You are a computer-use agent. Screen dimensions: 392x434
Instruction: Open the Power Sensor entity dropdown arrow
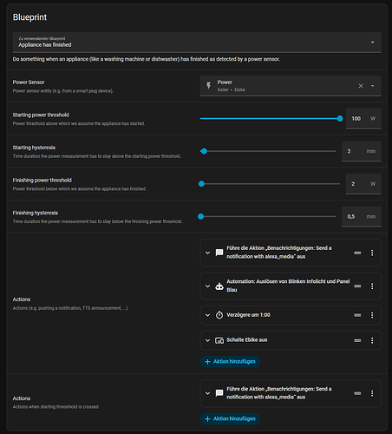372,86
